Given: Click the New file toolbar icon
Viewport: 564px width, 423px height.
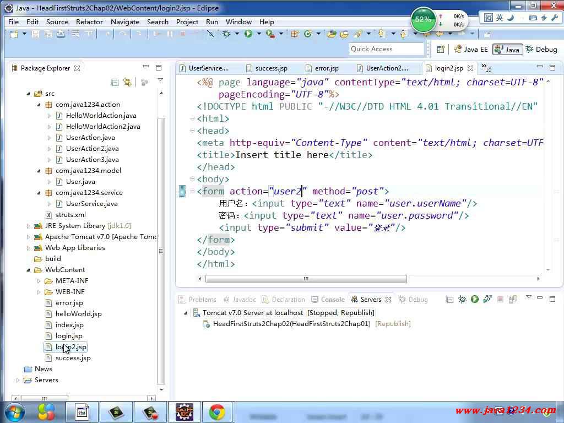Looking at the screenshot, I should coord(14,34).
